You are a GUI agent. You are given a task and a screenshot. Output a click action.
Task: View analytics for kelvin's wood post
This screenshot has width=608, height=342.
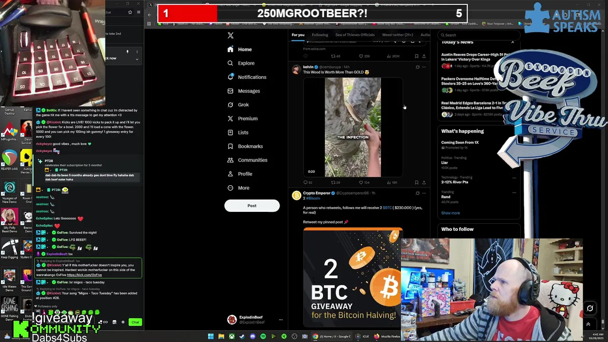pos(392,182)
